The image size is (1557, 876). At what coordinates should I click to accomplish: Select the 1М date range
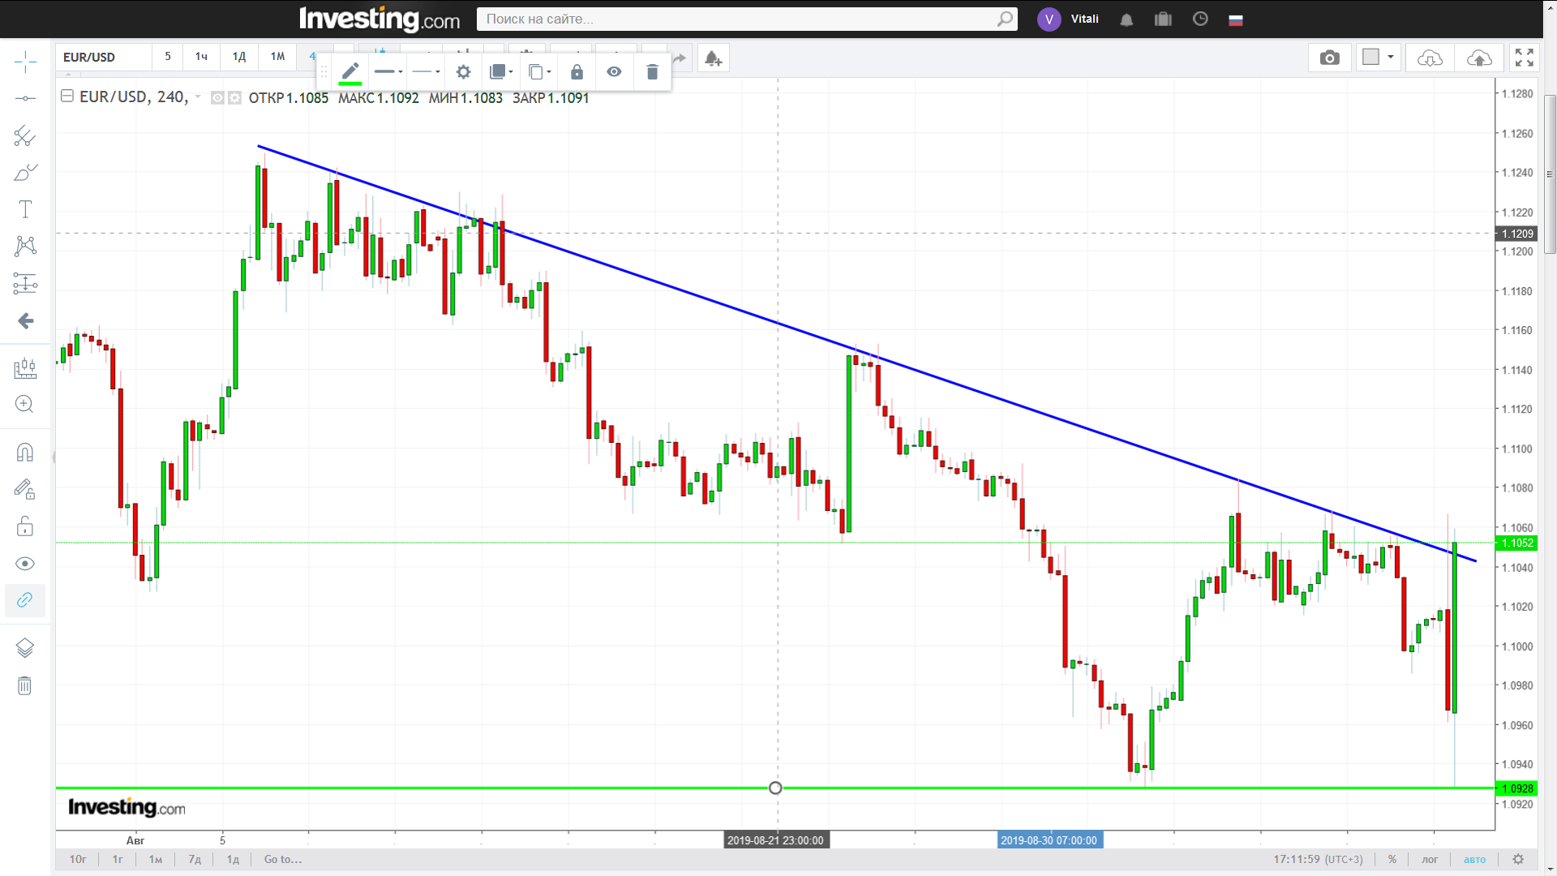point(156,859)
